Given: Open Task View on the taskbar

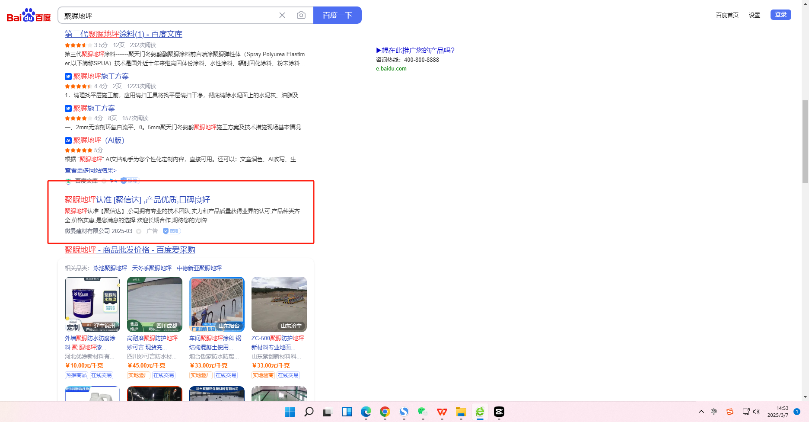Looking at the screenshot, I should [327, 412].
